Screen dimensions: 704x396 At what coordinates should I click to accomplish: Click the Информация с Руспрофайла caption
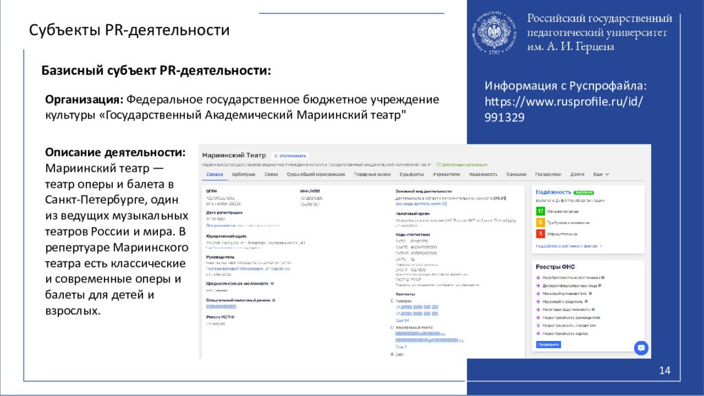coord(566,86)
